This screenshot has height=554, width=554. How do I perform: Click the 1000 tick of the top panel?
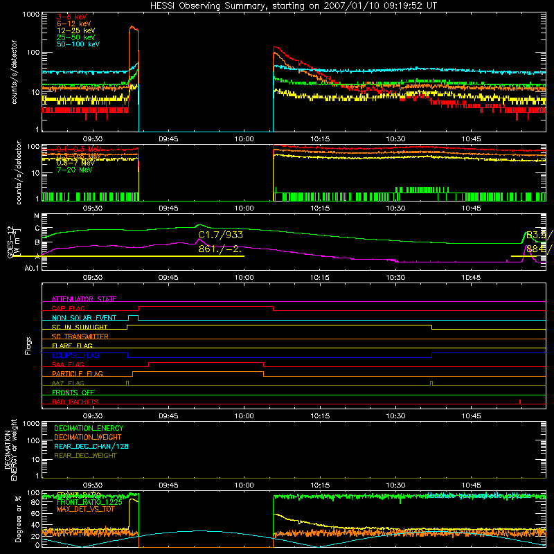(30, 15)
